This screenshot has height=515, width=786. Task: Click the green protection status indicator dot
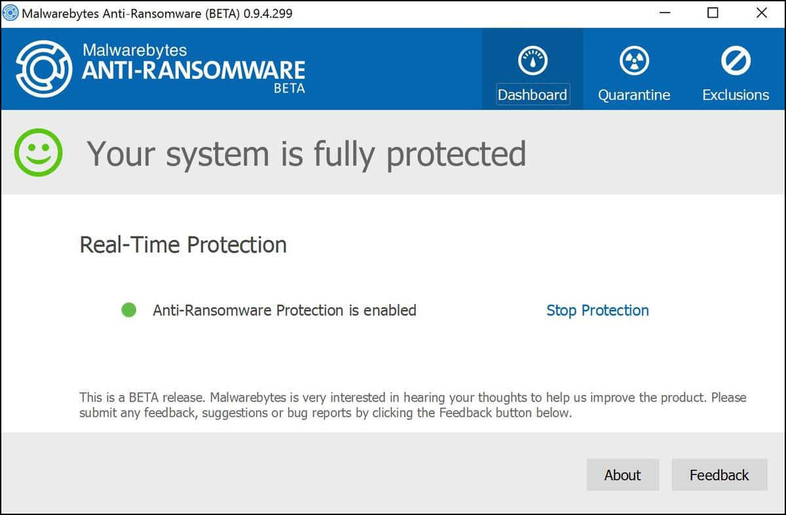tap(128, 310)
